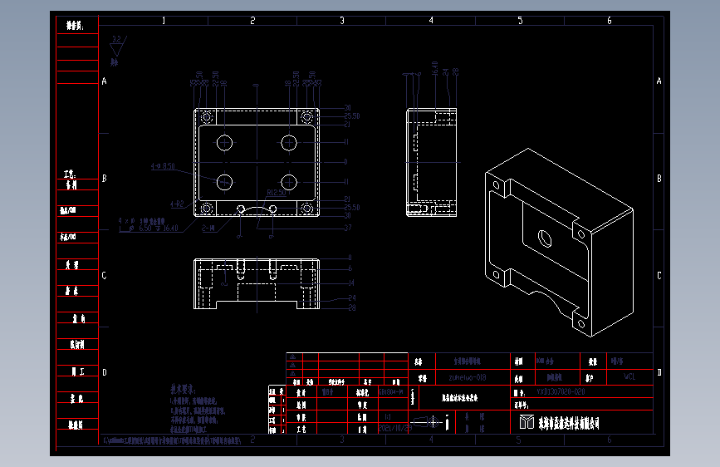Click drawing number text "zuheluo-018"
Viewport: 720px width, 467px height.
click(467, 377)
